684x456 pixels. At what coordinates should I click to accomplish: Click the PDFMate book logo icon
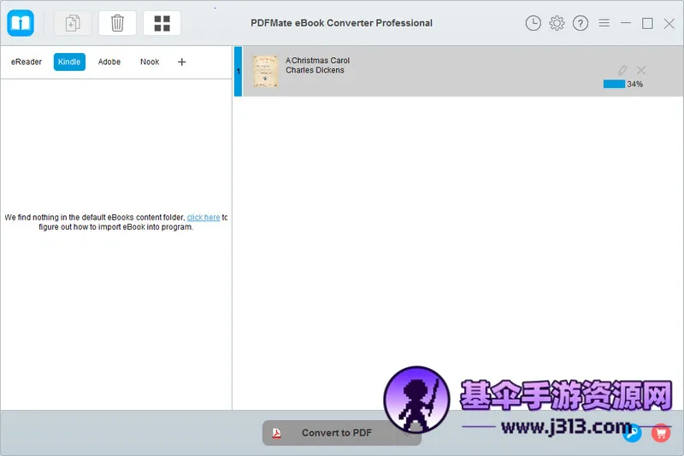tap(21, 23)
